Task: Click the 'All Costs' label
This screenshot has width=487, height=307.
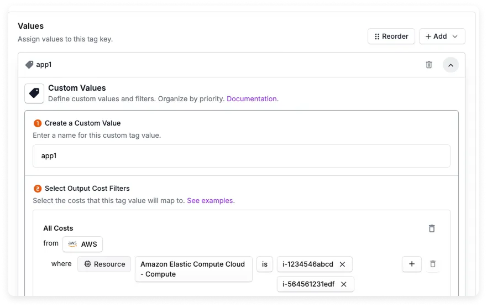Action: tap(58, 228)
